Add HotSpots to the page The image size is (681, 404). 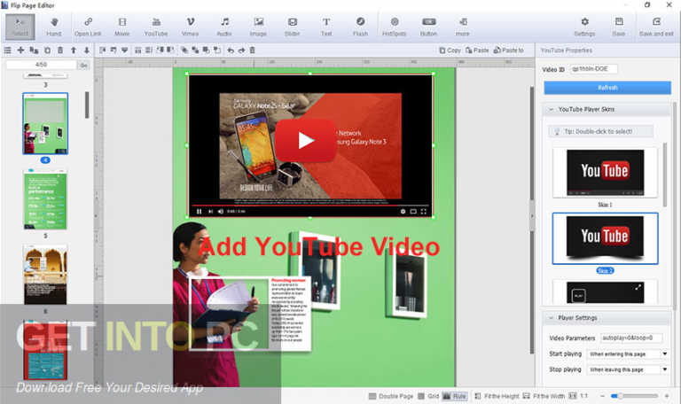click(x=395, y=27)
